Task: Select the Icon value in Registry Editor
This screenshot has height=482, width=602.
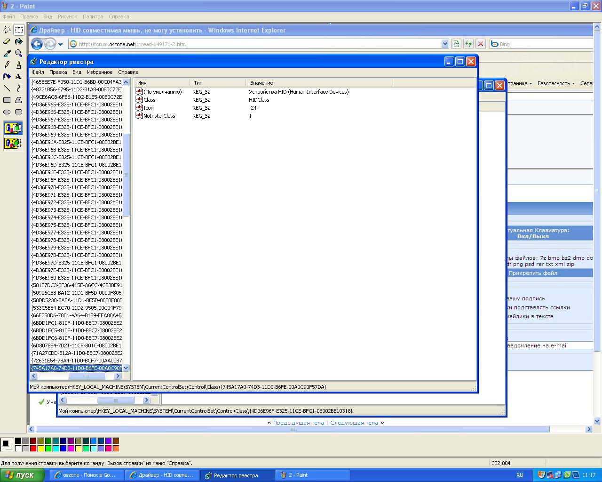Action: 148,108
